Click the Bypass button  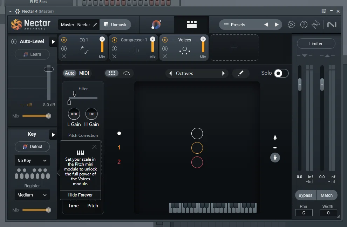(305, 195)
